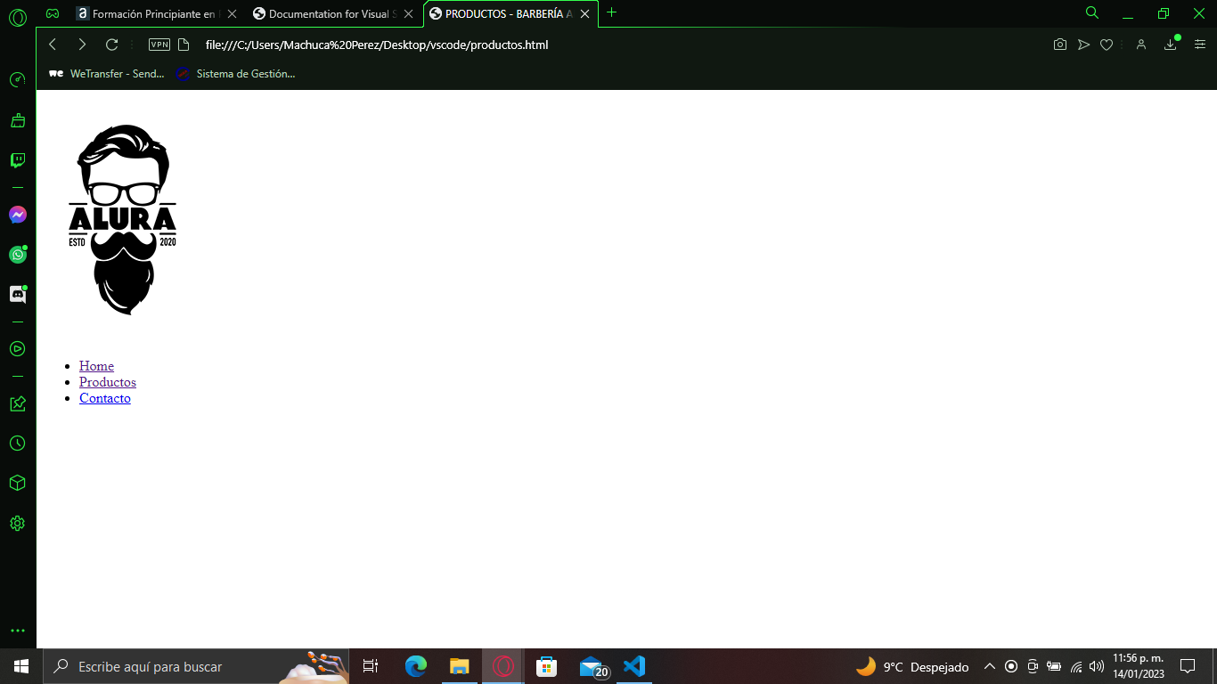
Task: Open the weather widget showing 9°C Despejado
Action: pyautogui.click(x=912, y=666)
